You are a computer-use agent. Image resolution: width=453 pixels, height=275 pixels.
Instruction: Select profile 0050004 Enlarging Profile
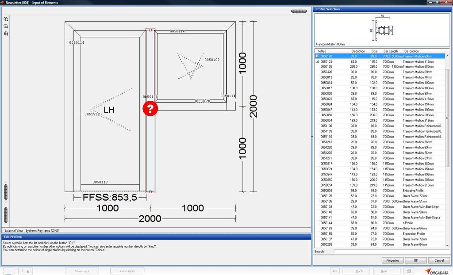click(380, 191)
